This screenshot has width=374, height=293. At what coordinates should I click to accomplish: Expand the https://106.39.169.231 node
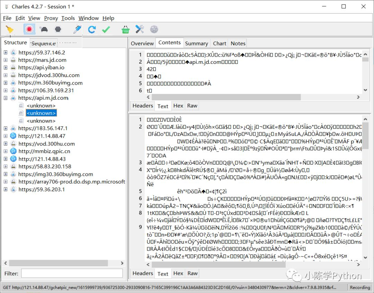click(6, 90)
